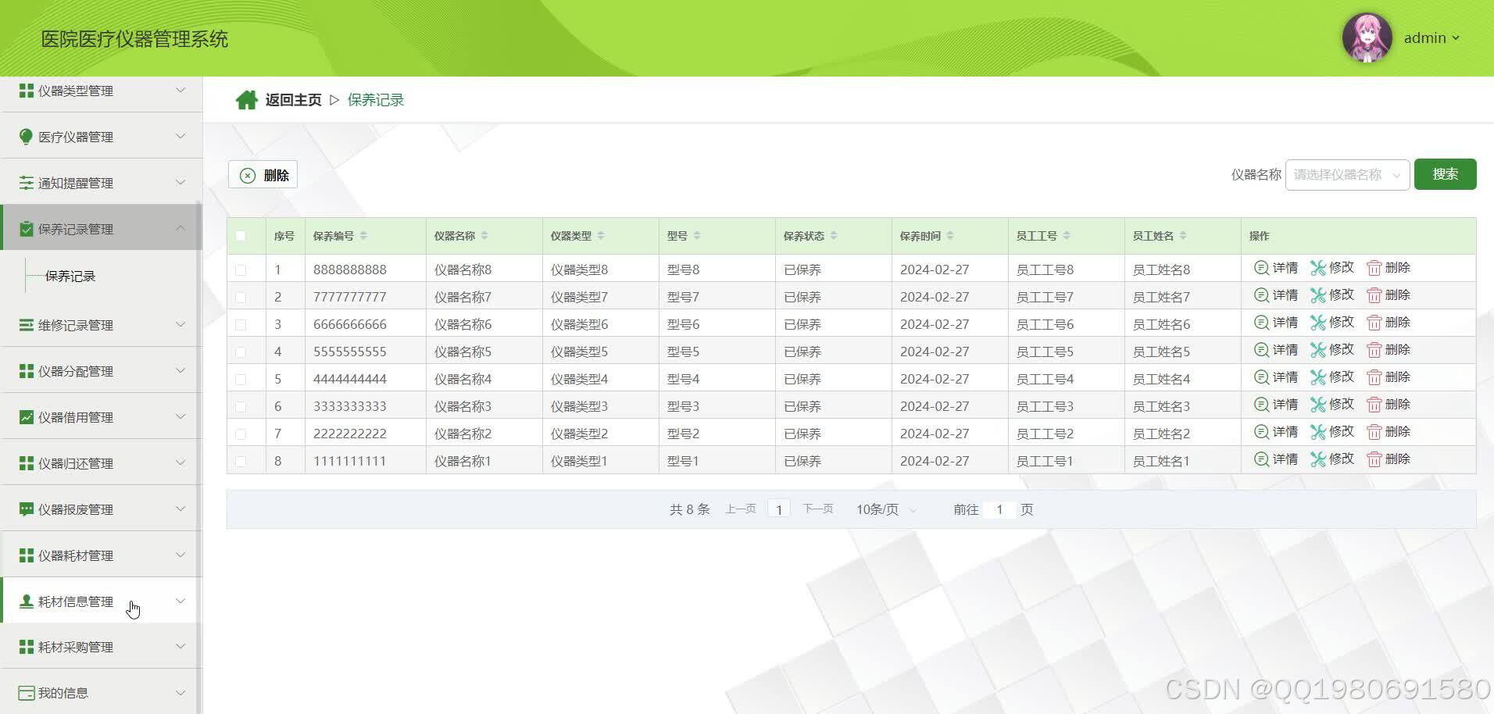This screenshot has height=714, width=1494.
Task: Expand 维修记录管理 via its chevron
Action: coord(180,325)
